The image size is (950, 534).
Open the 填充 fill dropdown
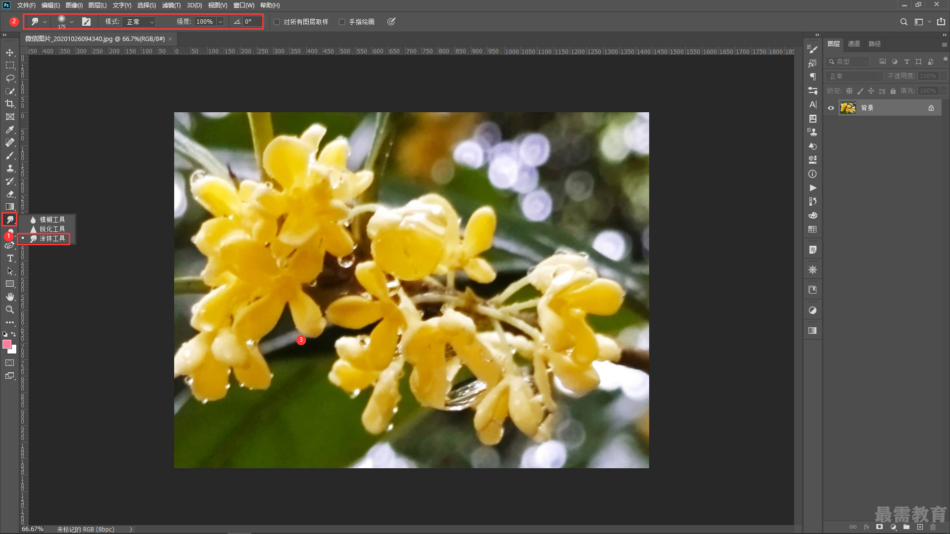tap(944, 91)
